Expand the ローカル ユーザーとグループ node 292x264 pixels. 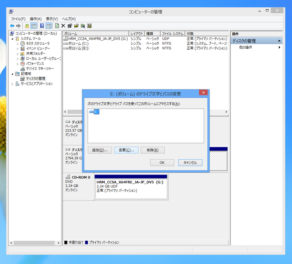tap(18, 59)
